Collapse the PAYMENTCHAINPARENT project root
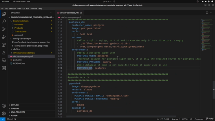Screen dimensions: 215x121 9,17
